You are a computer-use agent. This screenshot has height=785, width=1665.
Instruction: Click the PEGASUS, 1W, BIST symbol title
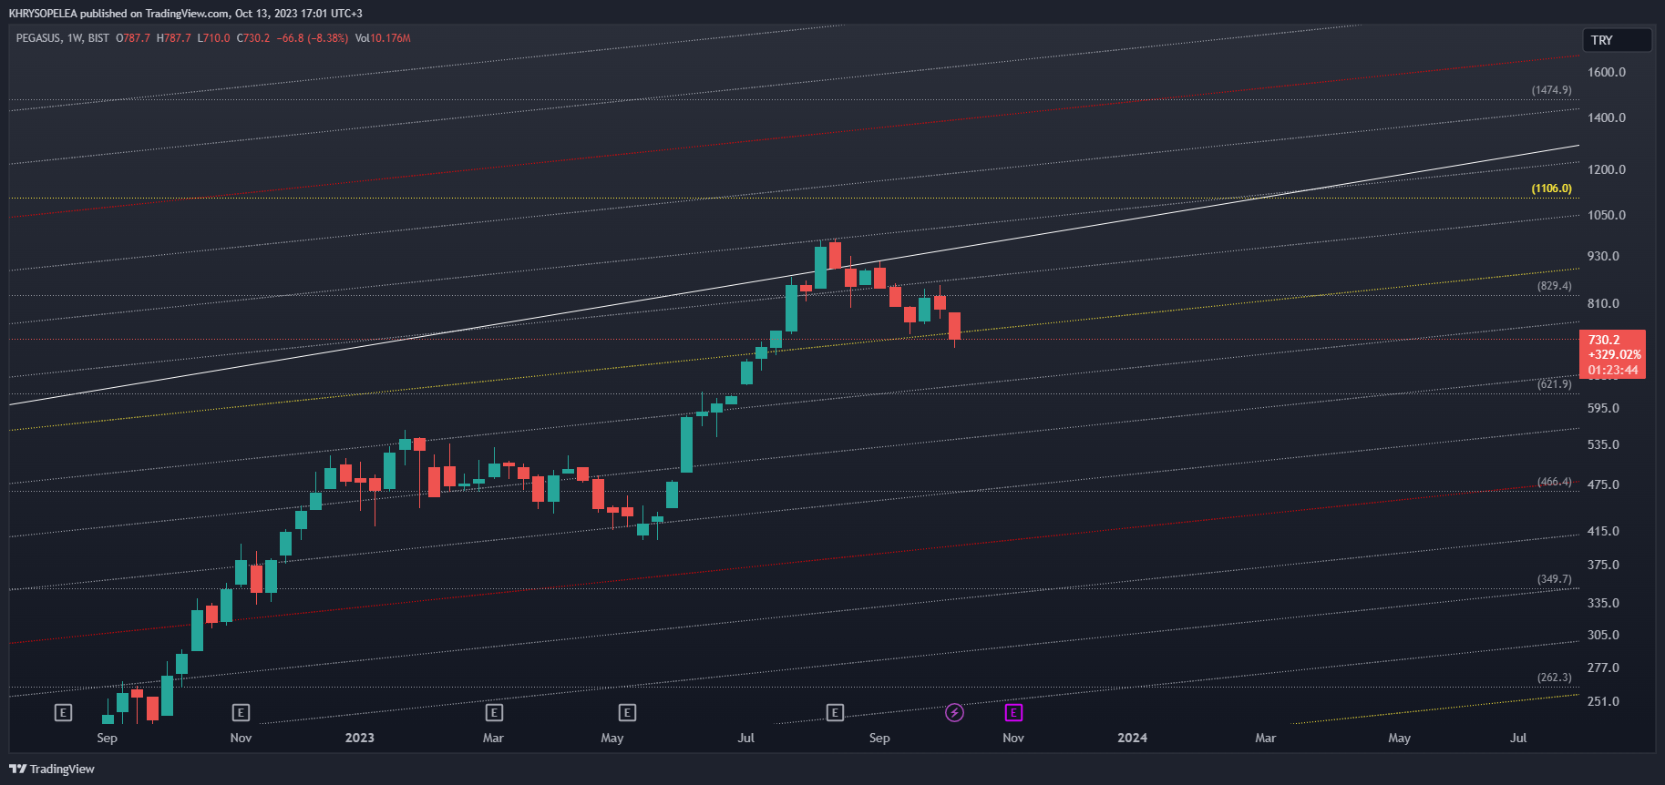coord(62,38)
